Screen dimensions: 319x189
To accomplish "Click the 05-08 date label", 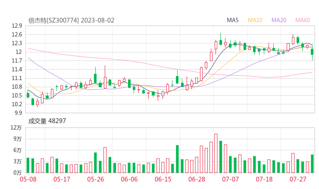I will click(x=28, y=179).
